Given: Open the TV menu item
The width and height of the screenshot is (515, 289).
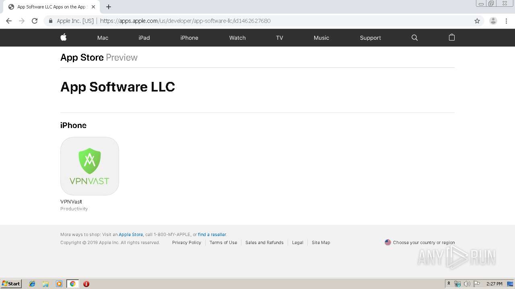Looking at the screenshot, I should click(280, 38).
